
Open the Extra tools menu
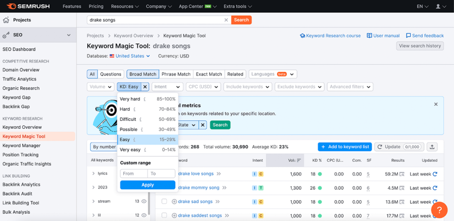click(238, 6)
